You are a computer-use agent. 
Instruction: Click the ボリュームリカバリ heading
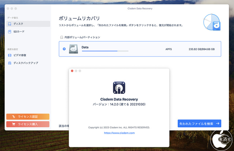[79, 18]
